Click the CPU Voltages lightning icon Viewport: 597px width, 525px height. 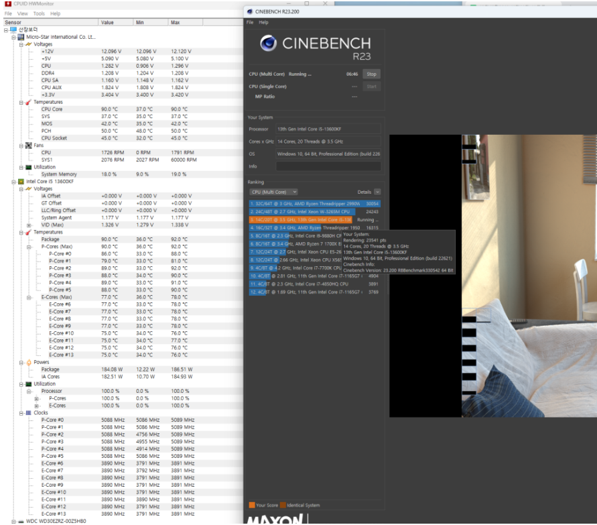[x=29, y=189]
